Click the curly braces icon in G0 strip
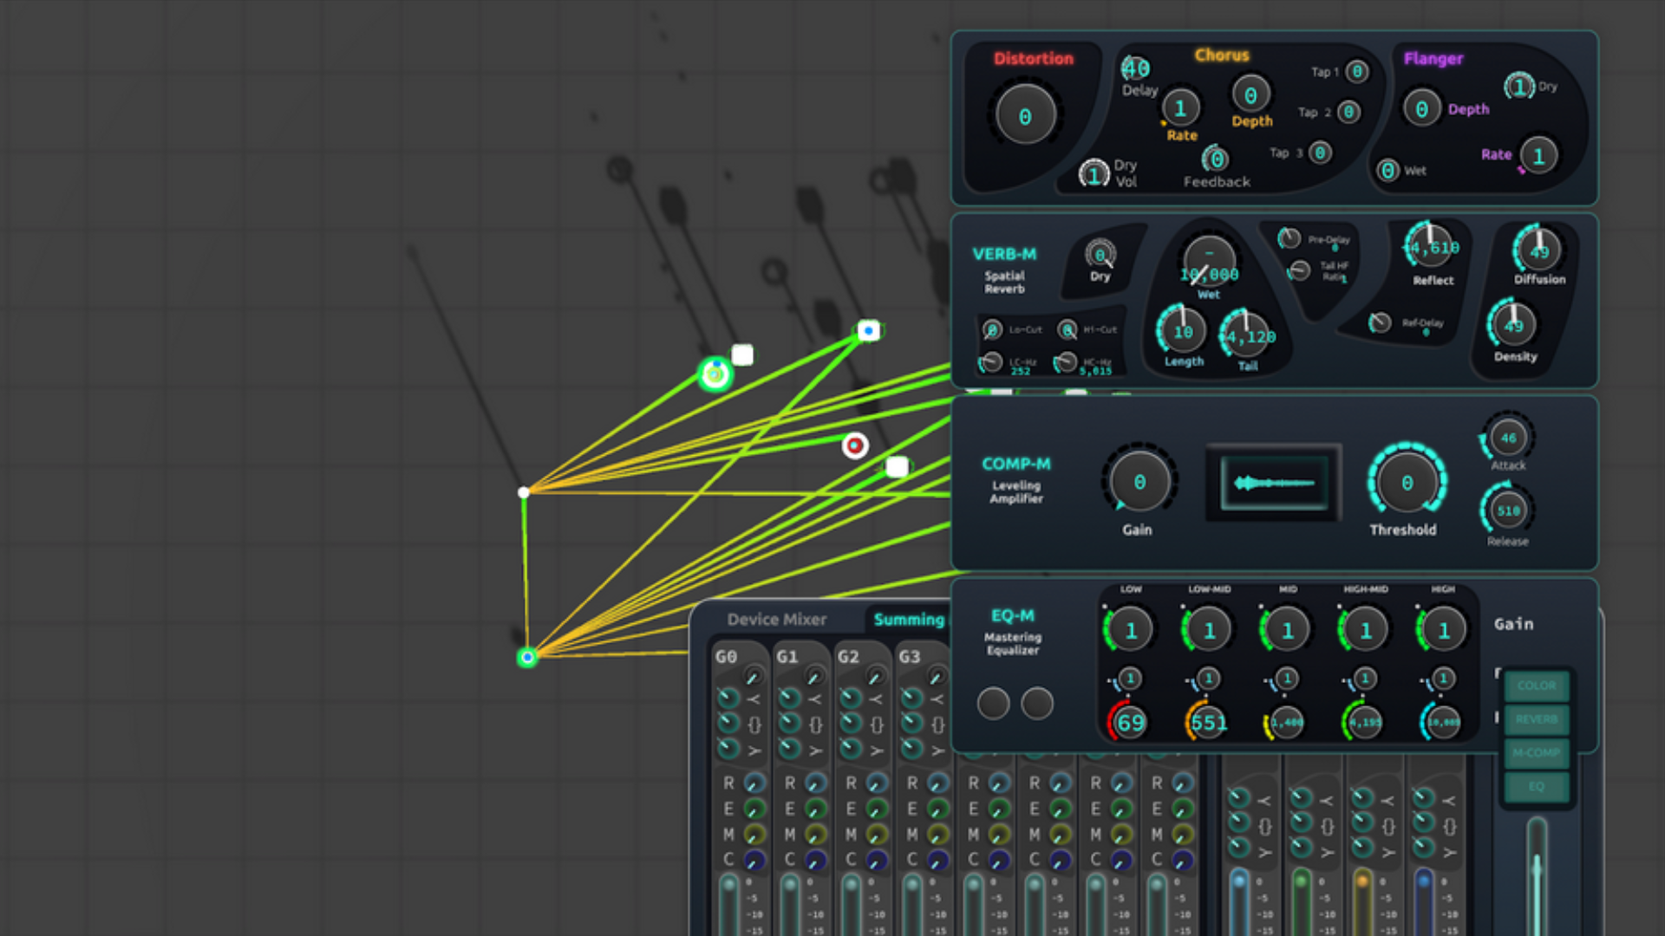 tap(754, 725)
